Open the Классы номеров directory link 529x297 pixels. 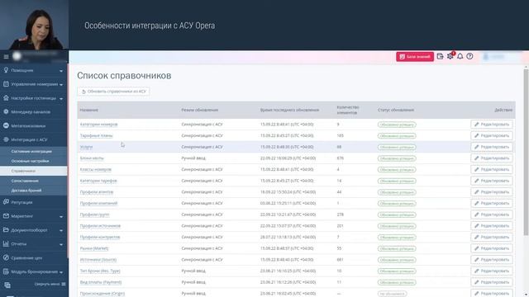tap(96, 169)
